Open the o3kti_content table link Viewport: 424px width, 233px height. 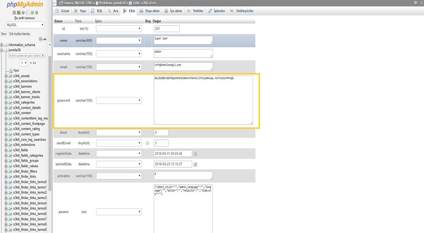point(22,113)
